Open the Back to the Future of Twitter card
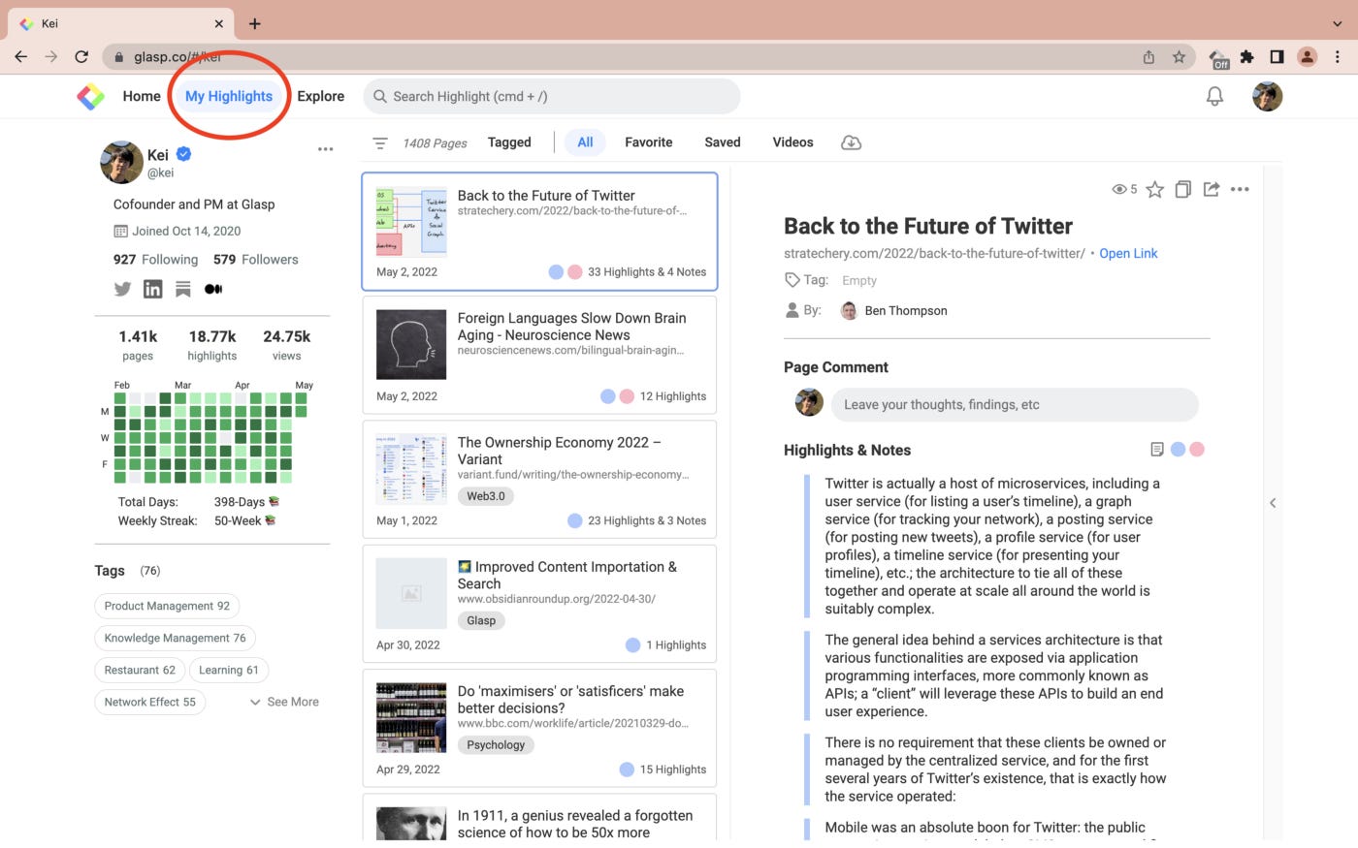1358x848 pixels. [x=539, y=232]
